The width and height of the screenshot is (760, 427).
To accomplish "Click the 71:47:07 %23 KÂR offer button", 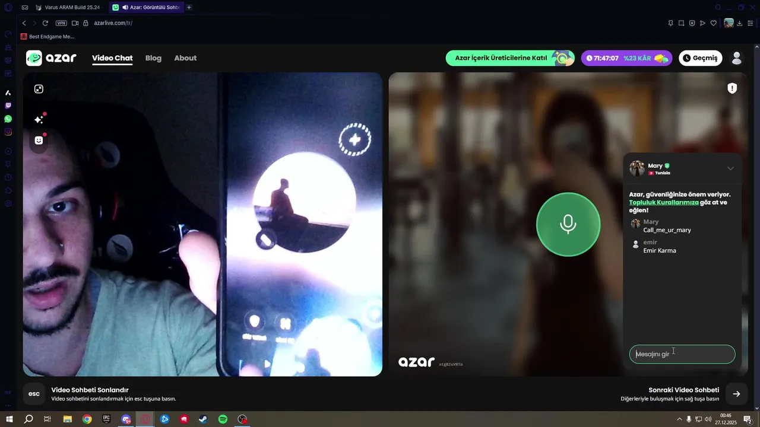I will click(x=626, y=58).
